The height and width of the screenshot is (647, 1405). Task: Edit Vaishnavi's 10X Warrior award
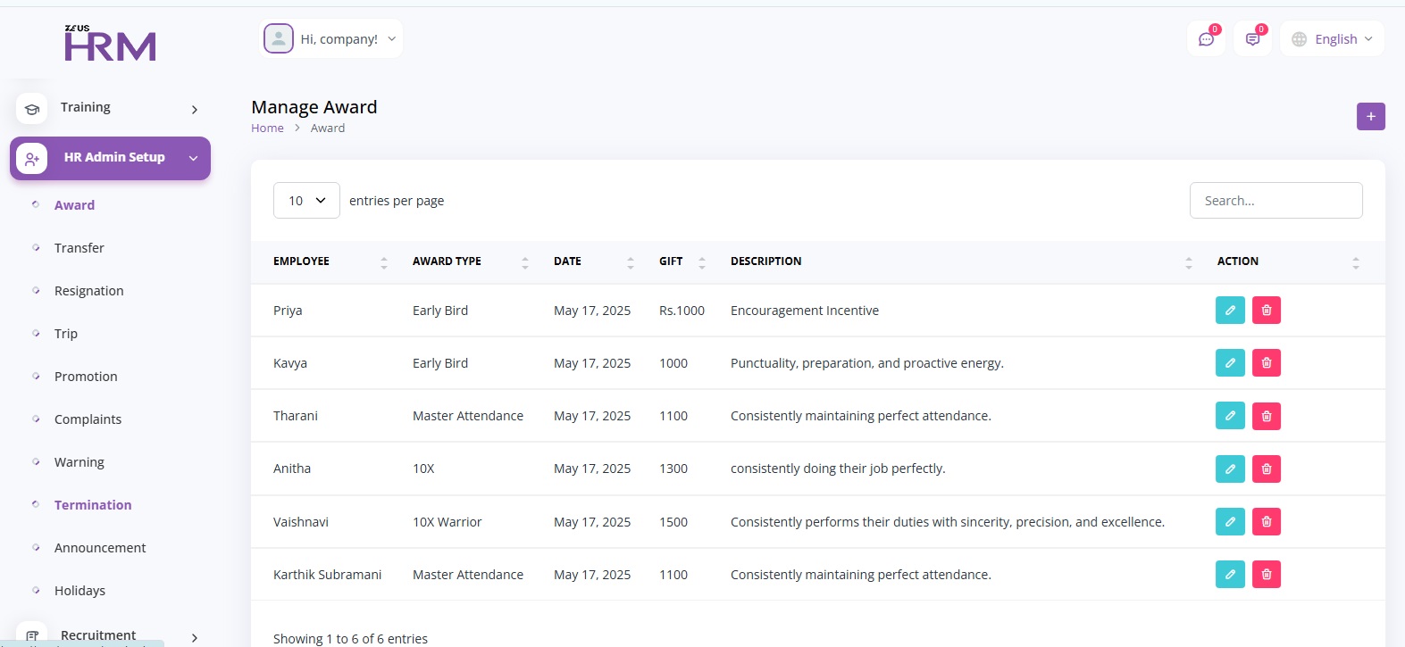tap(1230, 522)
